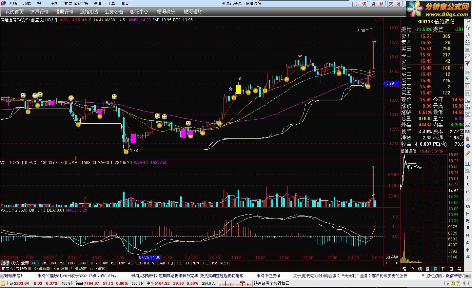Viewport: 472px width, 288px height.
Task: Open the 模板 tab at the bottom
Action: [x=15, y=263]
